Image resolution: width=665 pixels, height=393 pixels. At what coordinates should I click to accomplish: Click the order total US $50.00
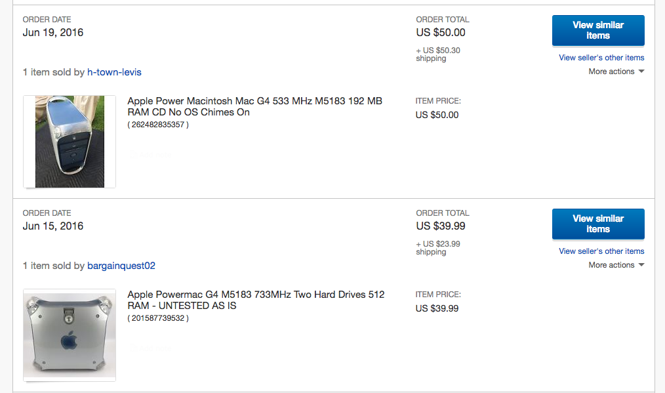(441, 32)
